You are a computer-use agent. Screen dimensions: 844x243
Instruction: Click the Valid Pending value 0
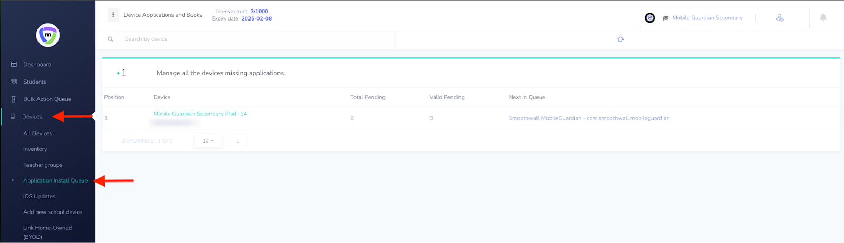point(431,118)
